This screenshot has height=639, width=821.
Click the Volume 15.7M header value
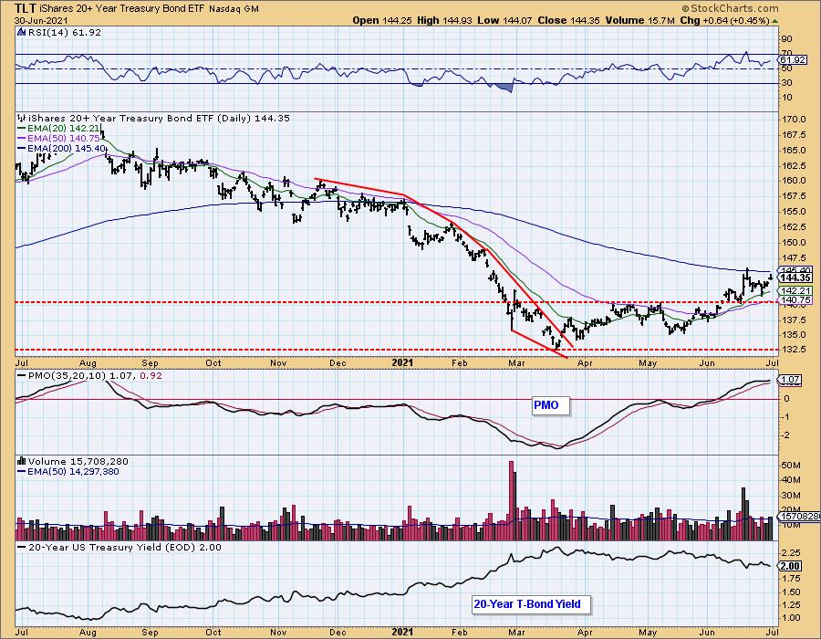pyautogui.click(x=639, y=20)
